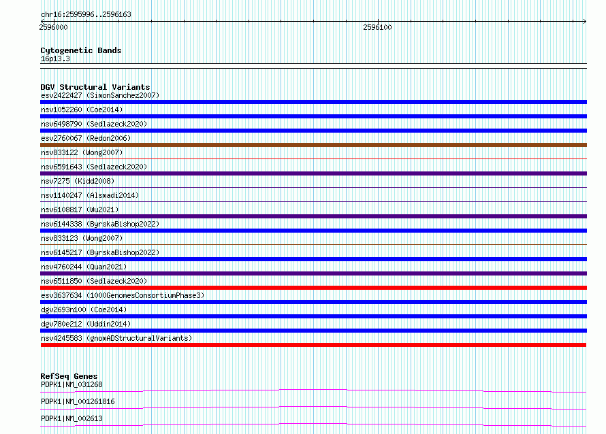Click the thin red line under nsv833122
Screen dimensions: 606x434
pos(313,158)
